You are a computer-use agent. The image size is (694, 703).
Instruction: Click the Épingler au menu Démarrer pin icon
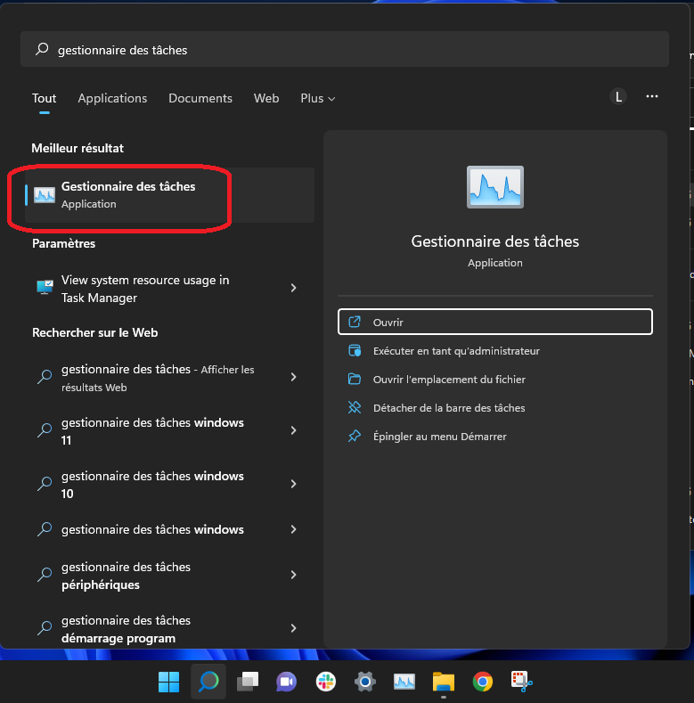tap(355, 437)
